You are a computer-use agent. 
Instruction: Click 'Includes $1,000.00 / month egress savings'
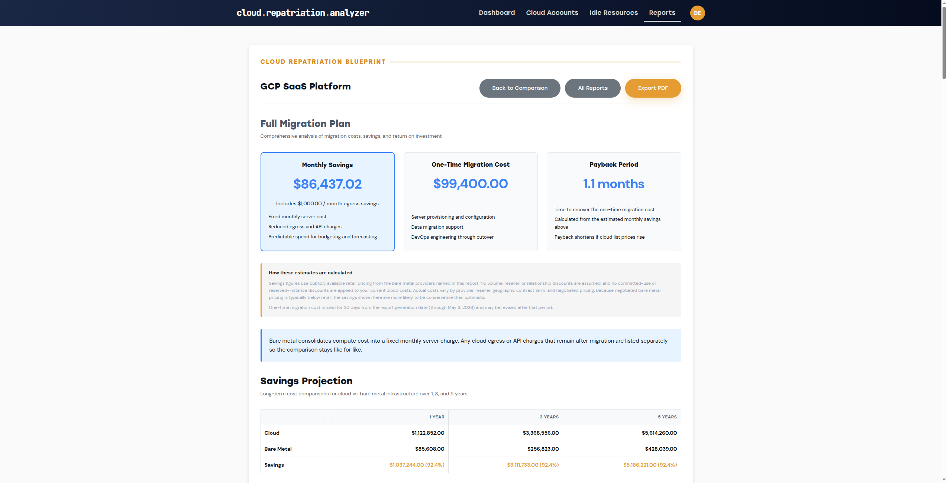[x=327, y=203]
